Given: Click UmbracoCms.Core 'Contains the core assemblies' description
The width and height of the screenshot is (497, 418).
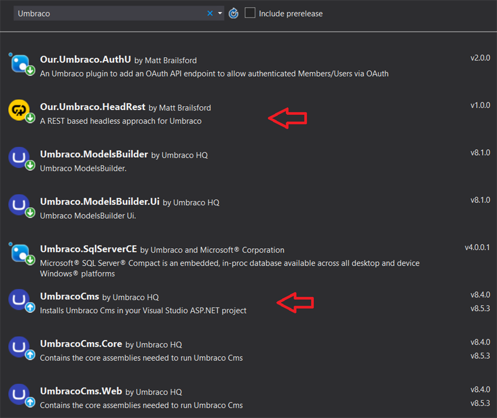Looking at the screenshot, I should coord(142,358).
